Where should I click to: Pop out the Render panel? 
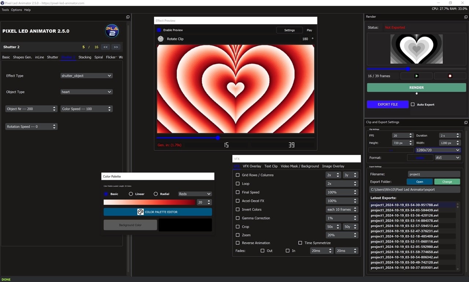pos(465,16)
